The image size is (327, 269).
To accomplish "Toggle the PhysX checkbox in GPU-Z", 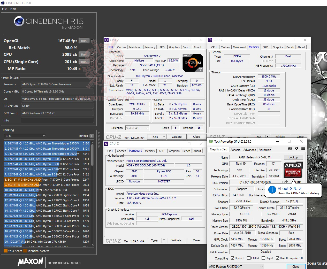I will [x=263, y=258].
